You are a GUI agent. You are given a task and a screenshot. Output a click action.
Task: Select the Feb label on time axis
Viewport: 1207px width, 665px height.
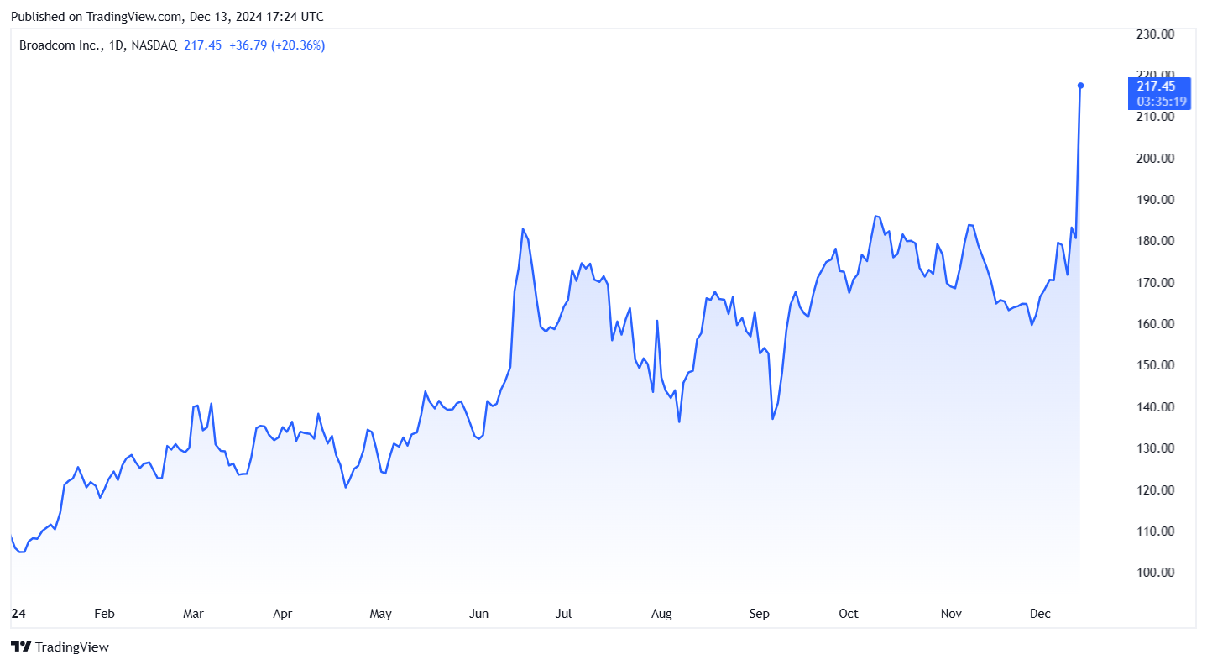click(x=103, y=614)
